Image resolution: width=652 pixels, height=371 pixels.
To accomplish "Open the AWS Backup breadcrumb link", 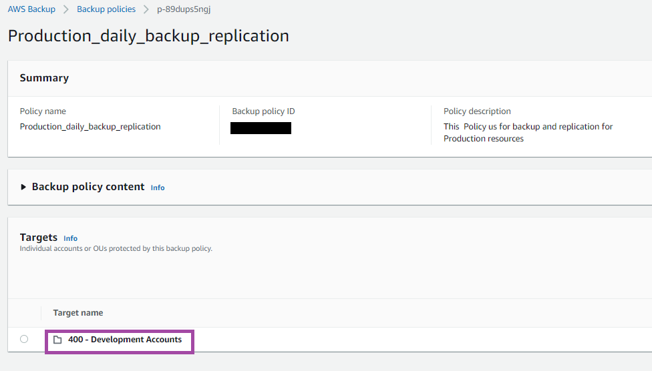I will (x=31, y=9).
